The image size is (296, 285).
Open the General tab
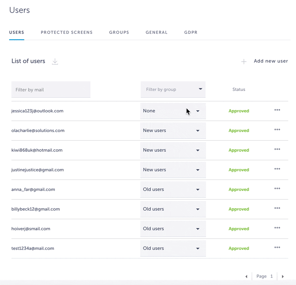(x=157, y=32)
